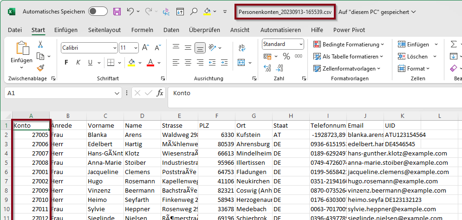The image size is (462, 220).
Task: Switch to the Einfügen ribbon tab
Action: [66, 30]
